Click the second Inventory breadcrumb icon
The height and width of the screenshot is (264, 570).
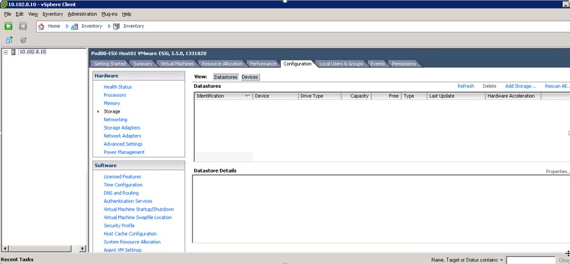[x=117, y=26]
